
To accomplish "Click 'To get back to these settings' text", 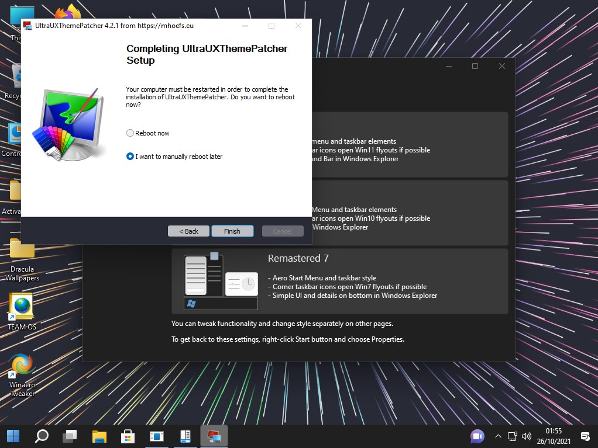I will point(287,339).
